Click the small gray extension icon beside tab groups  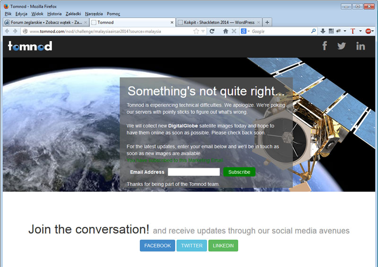click(x=339, y=31)
